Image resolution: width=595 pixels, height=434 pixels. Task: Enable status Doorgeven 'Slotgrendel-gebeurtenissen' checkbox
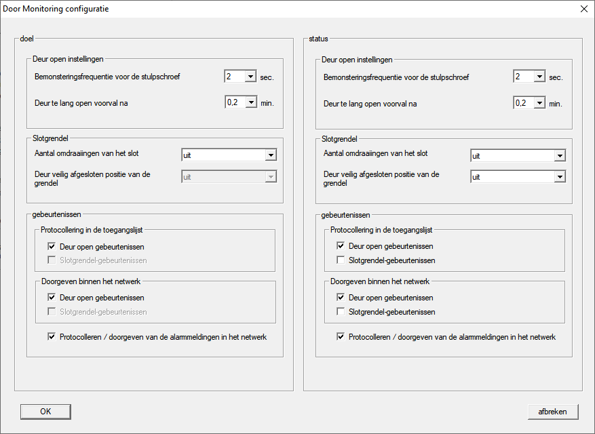[x=341, y=312]
